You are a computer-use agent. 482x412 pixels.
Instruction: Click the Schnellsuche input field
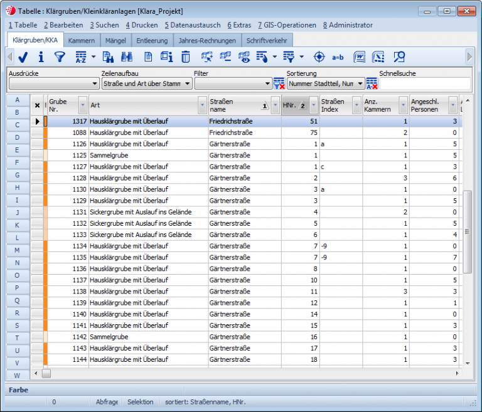[425, 83]
